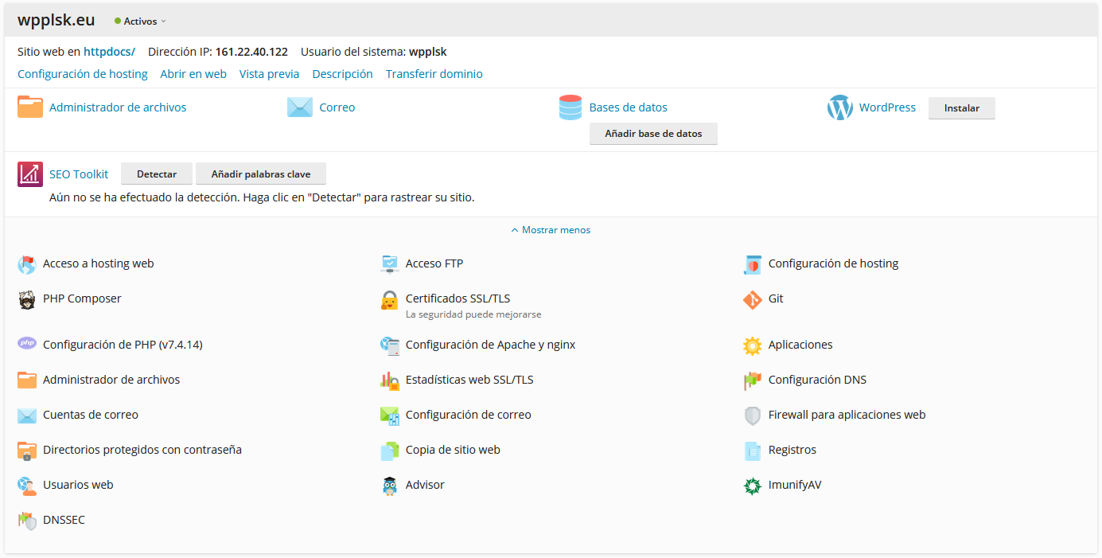Open the httpdocs/ directory link

point(109,52)
